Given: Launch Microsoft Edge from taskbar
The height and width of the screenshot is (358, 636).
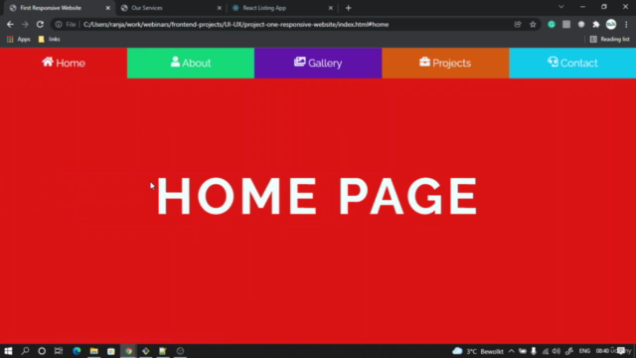Looking at the screenshot, I should point(77,351).
